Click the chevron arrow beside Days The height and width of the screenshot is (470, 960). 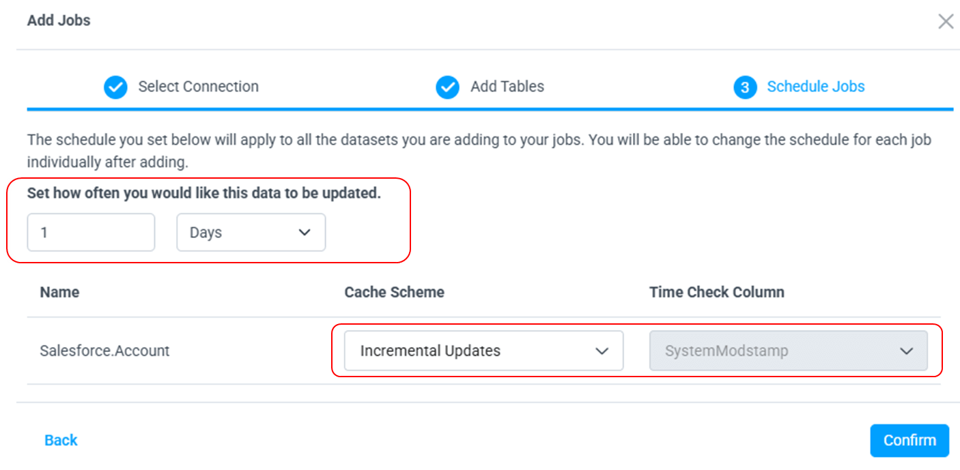305,233
